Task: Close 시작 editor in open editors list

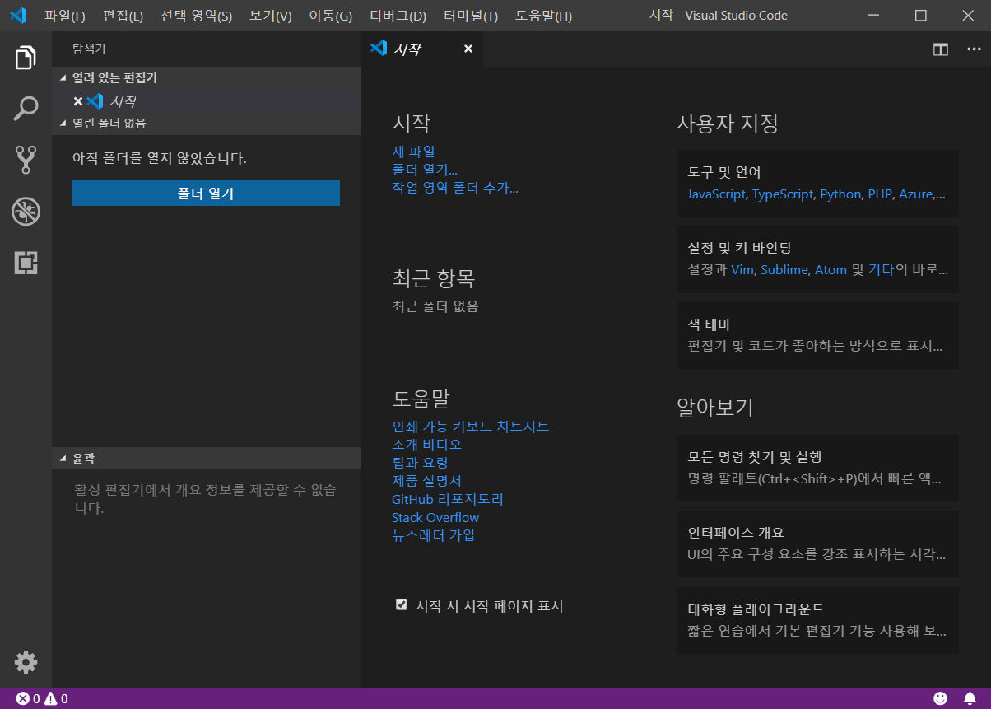Action: point(78,101)
